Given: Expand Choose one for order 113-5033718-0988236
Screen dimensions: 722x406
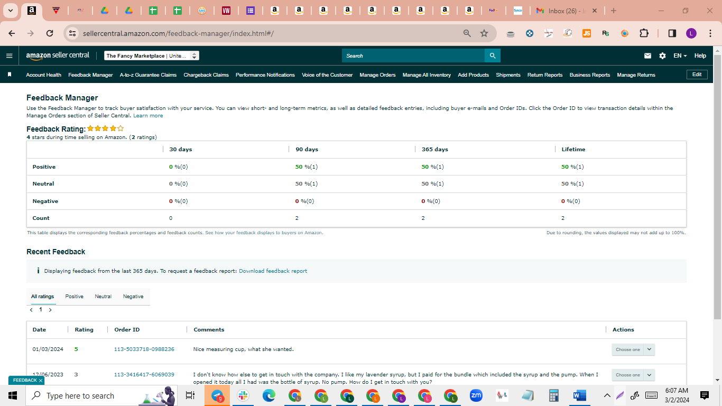Looking at the screenshot, I should 633,349.
